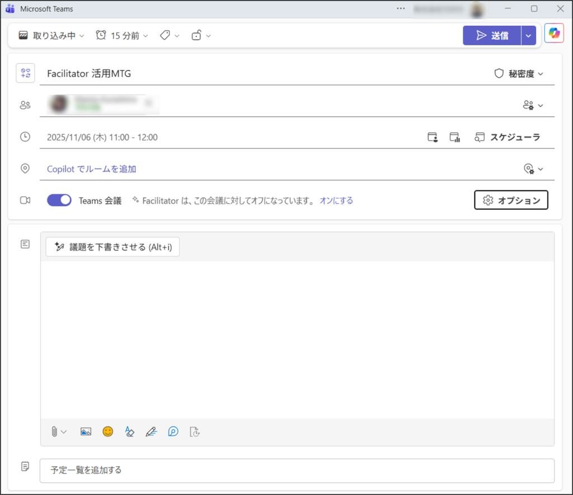
Task: Click the recurrence calendar icon in time row
Action: pos(432,137)
